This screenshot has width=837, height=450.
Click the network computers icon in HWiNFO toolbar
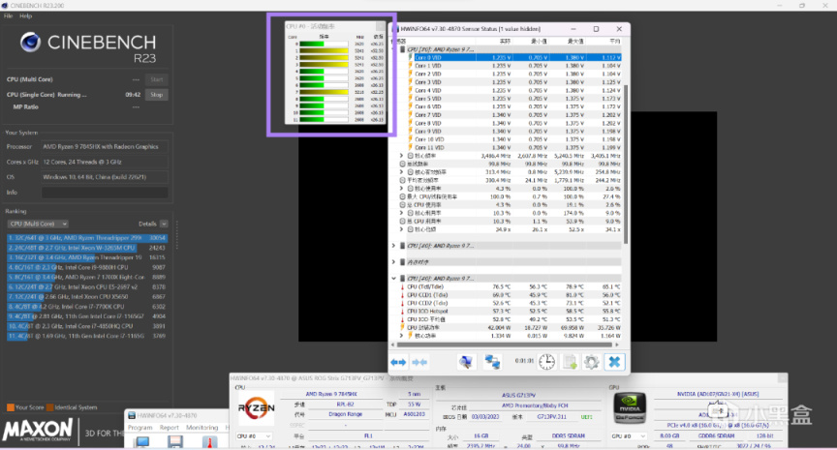491,362
